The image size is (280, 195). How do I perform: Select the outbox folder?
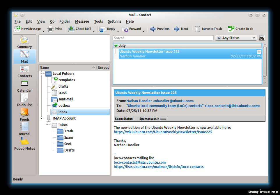coord(64,106)
